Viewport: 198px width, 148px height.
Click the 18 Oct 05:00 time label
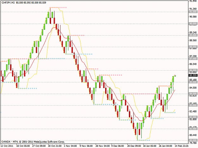click(x=23, y=146)
